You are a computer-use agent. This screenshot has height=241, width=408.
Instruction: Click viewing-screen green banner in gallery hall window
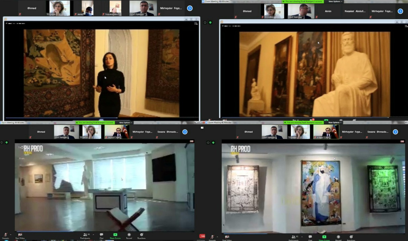96,123
